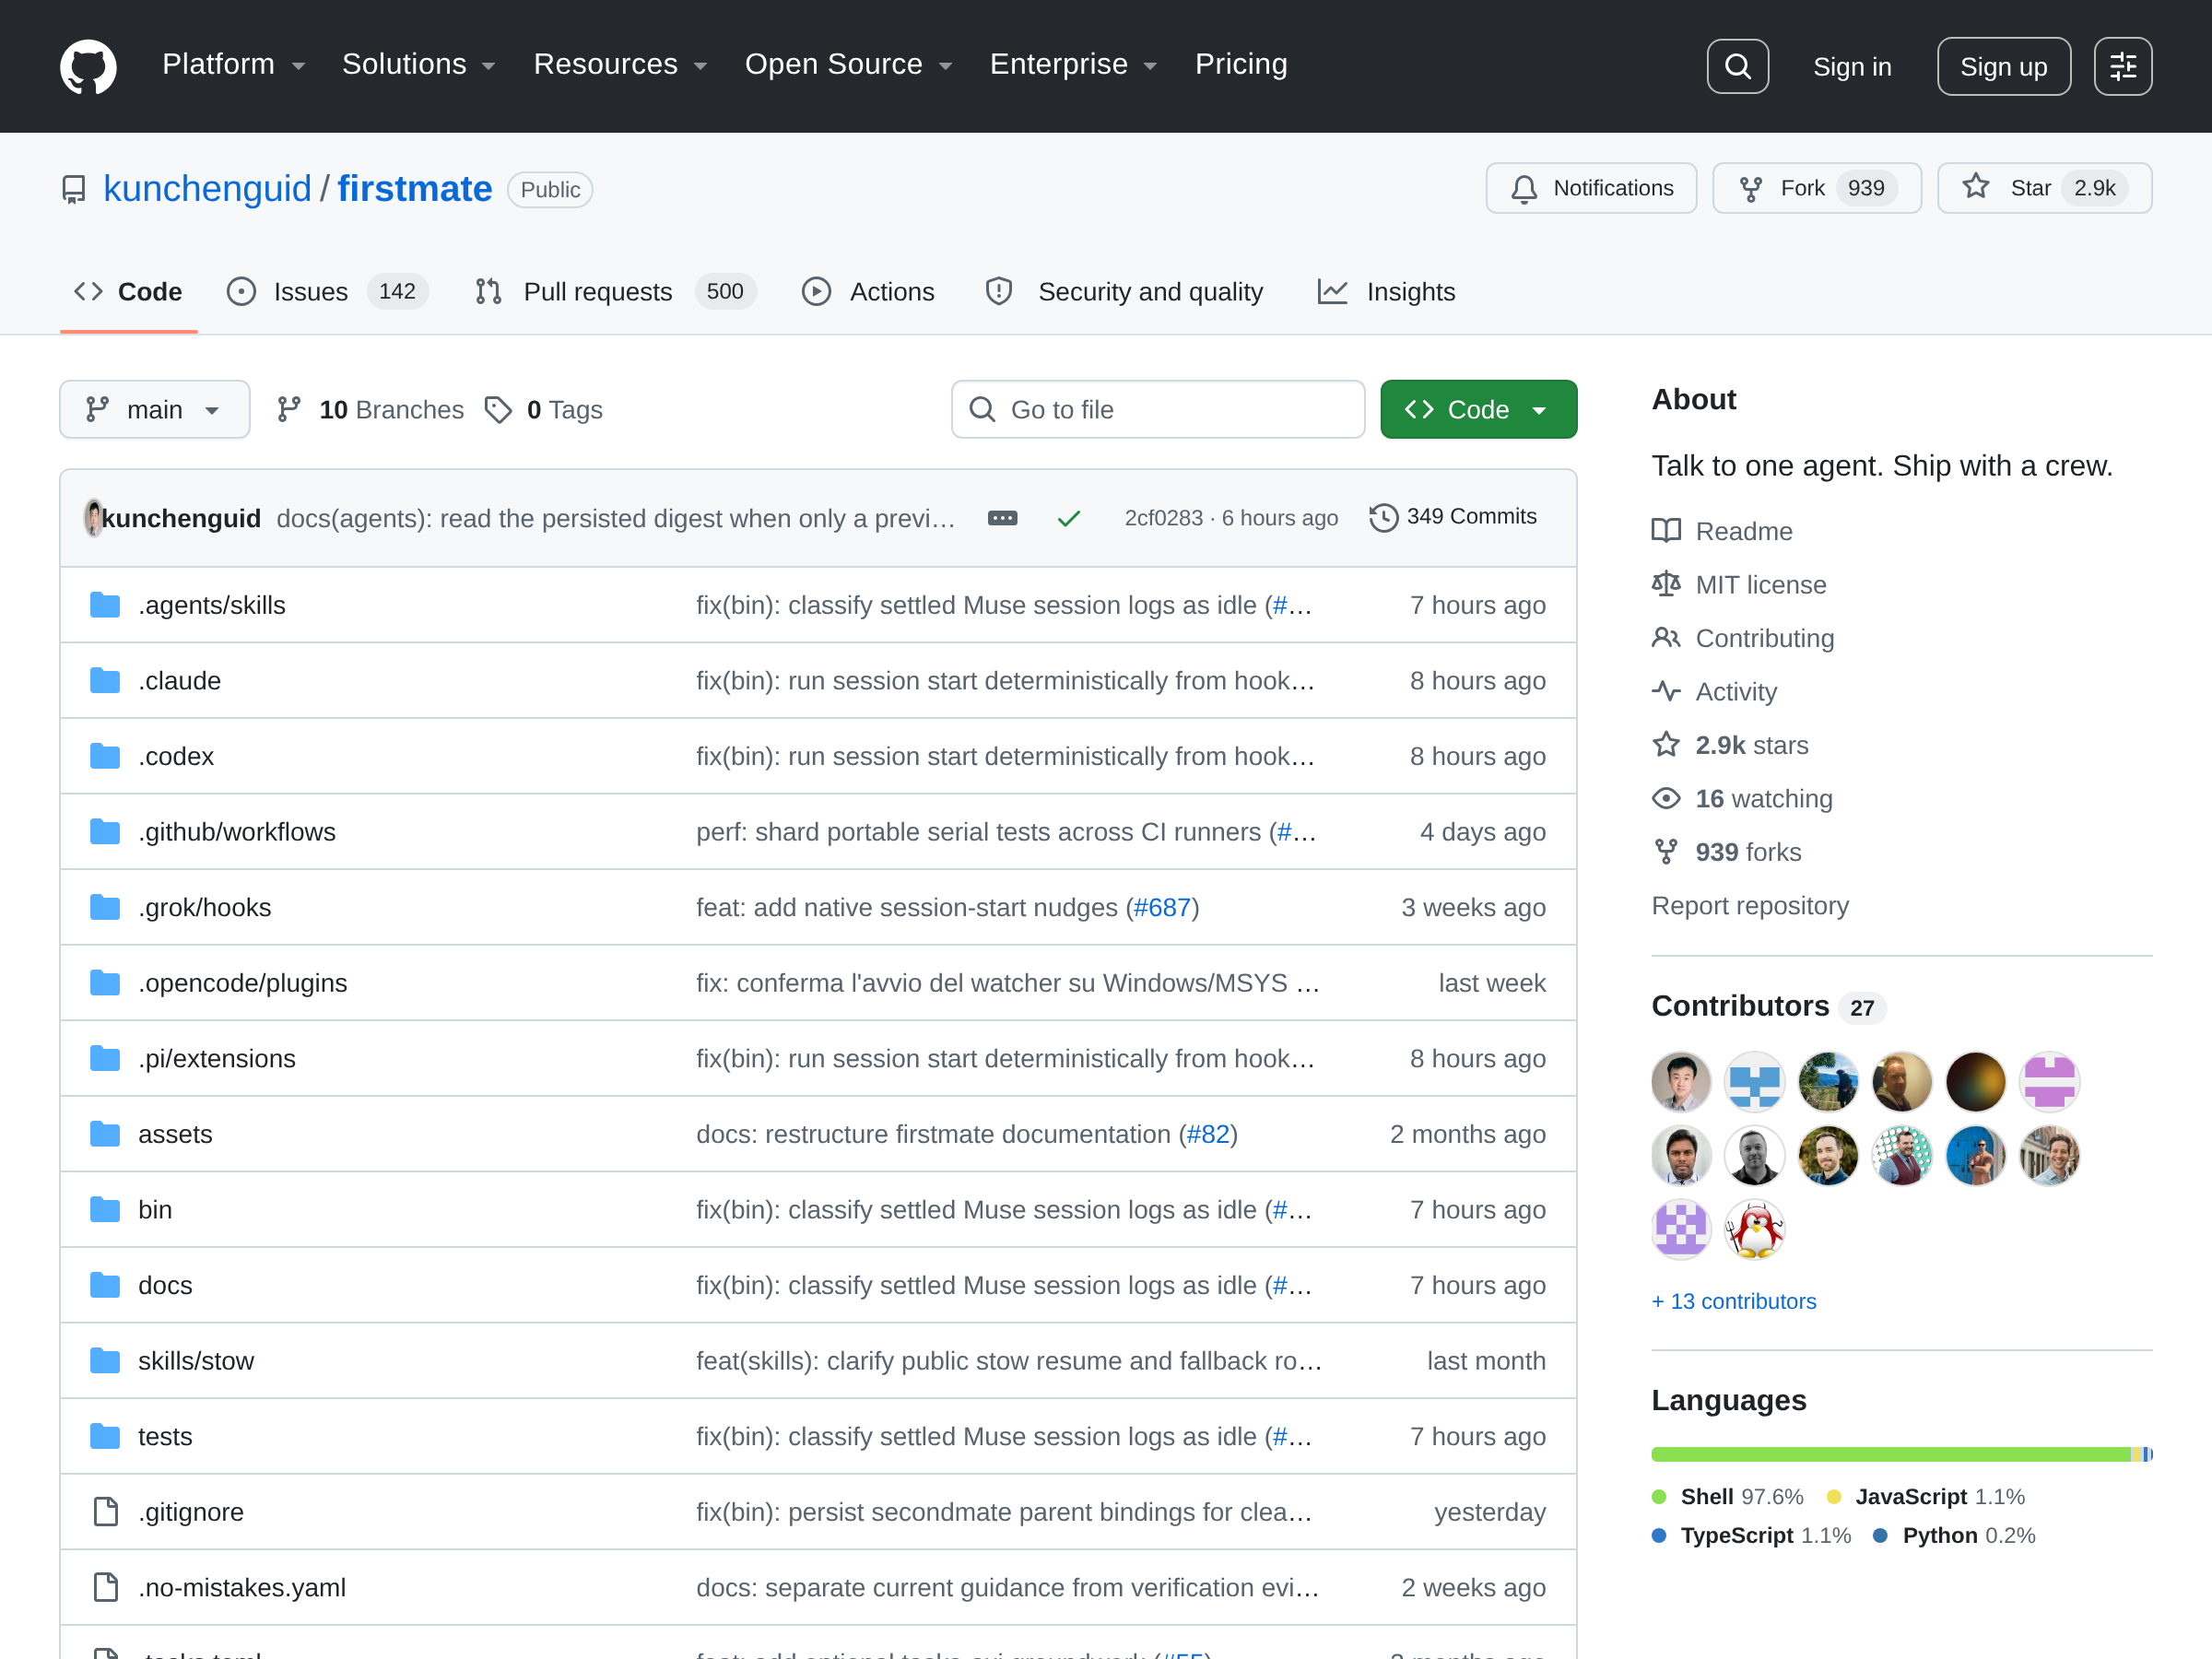Expand the commit message ellipsis
Viewport: 2212px width, 1659px height.
1002,518
